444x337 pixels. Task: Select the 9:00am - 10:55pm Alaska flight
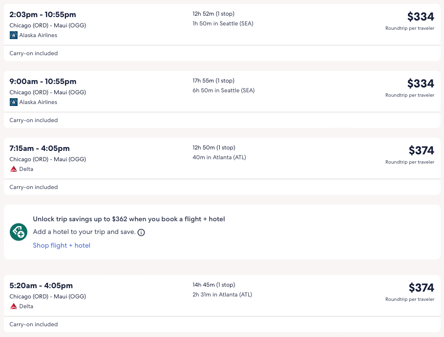[x=43, y=82]
